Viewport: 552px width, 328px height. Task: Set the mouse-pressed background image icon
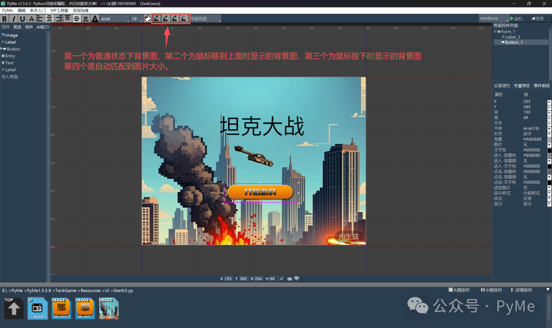[175, 19]
